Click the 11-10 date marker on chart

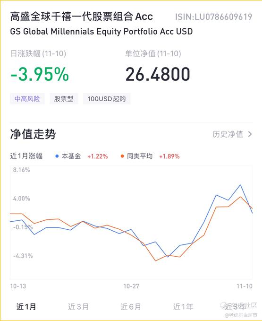pos(245,286)
